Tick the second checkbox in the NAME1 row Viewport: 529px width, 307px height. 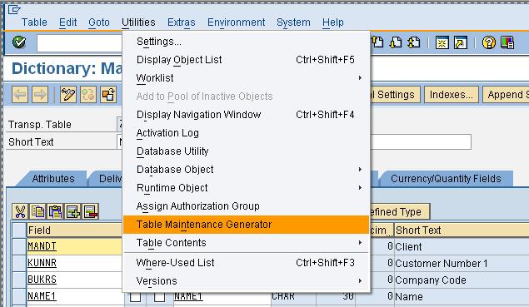coord(160,297)
